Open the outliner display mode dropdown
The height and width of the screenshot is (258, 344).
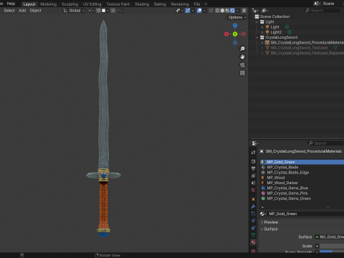255,11
